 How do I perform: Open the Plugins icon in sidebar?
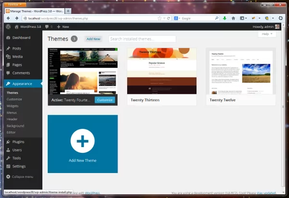coord(8,142)
